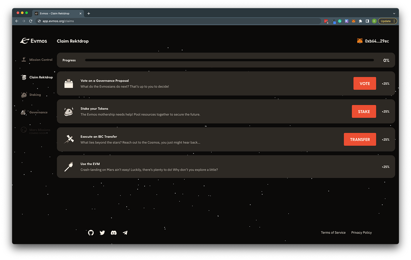Open the GitHub link in the footer
The height and width of the screenshot is (260, 411).
point(91,233)
